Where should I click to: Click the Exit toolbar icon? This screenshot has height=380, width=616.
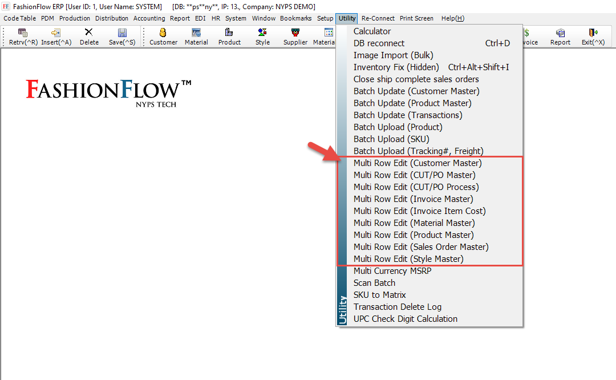point(593,33)
